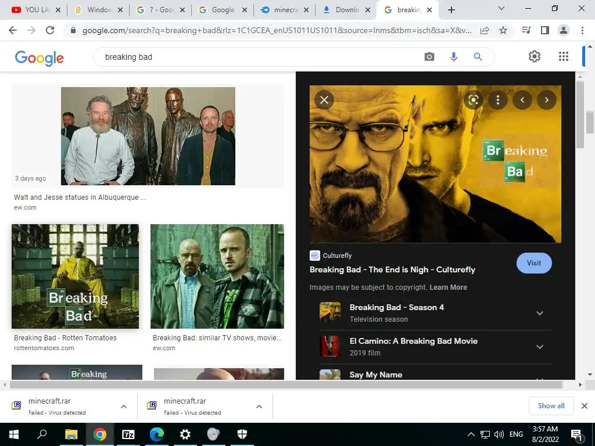Click the rottentomatoes.com source text
595x446 pixels.
click(44, 348)
